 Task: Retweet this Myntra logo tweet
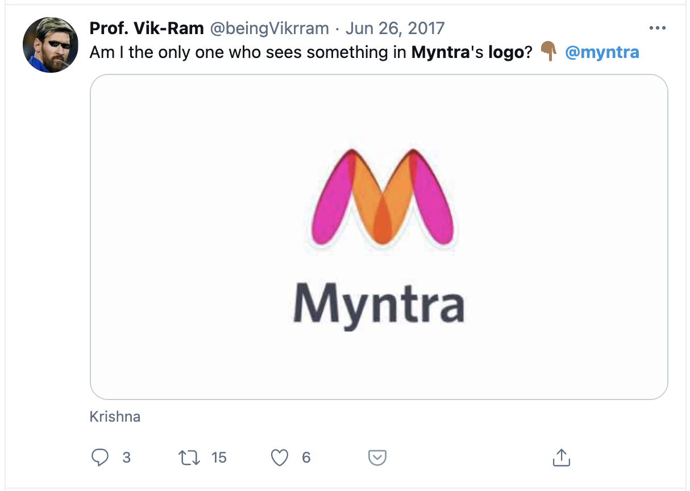pyautogui.click(x=189, y=457)
